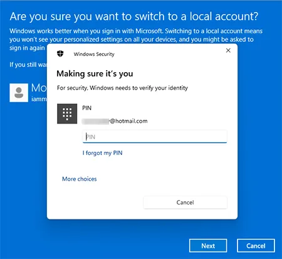Click the Windows Security title text
Screen dimensions: 282x259
(94, 54)
